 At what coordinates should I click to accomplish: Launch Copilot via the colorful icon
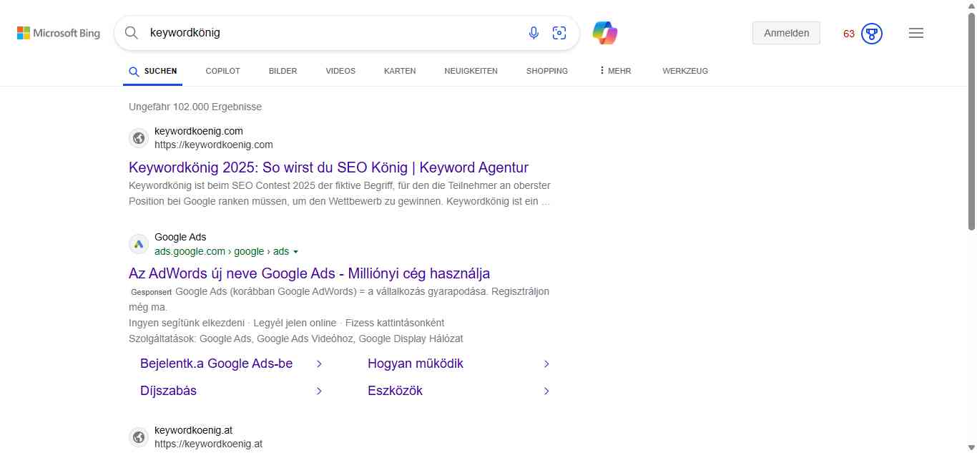coord(605,33)
